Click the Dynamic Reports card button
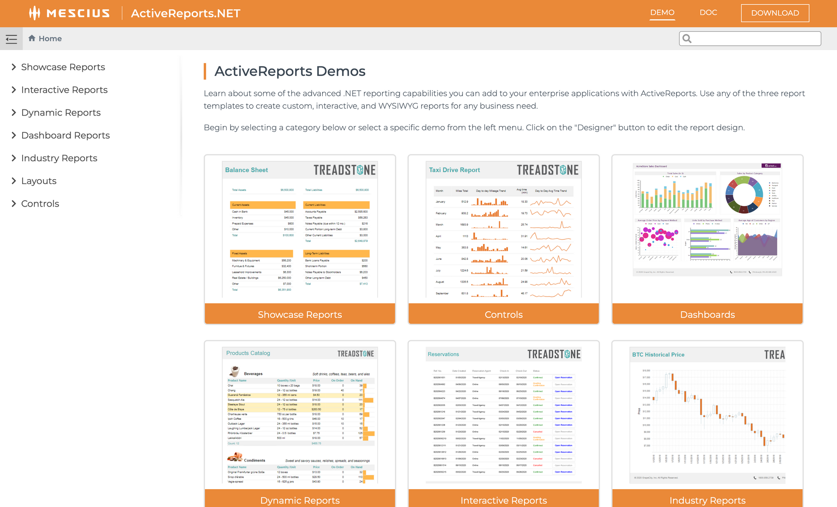Screen dimensions: 837x507 point(300,499)
